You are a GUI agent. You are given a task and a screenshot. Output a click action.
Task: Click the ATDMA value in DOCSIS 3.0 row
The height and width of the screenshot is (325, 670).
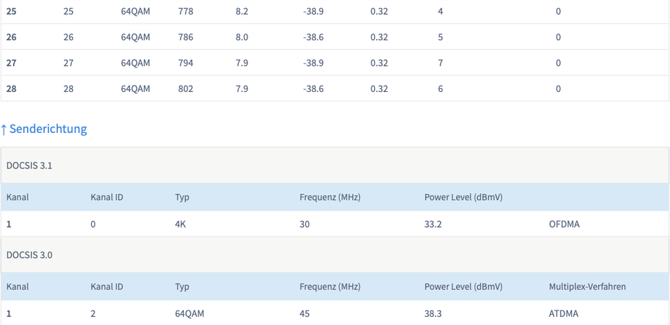tap(563, 314)
